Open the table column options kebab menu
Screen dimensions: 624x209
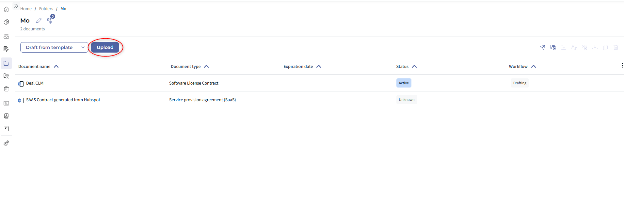622,65
